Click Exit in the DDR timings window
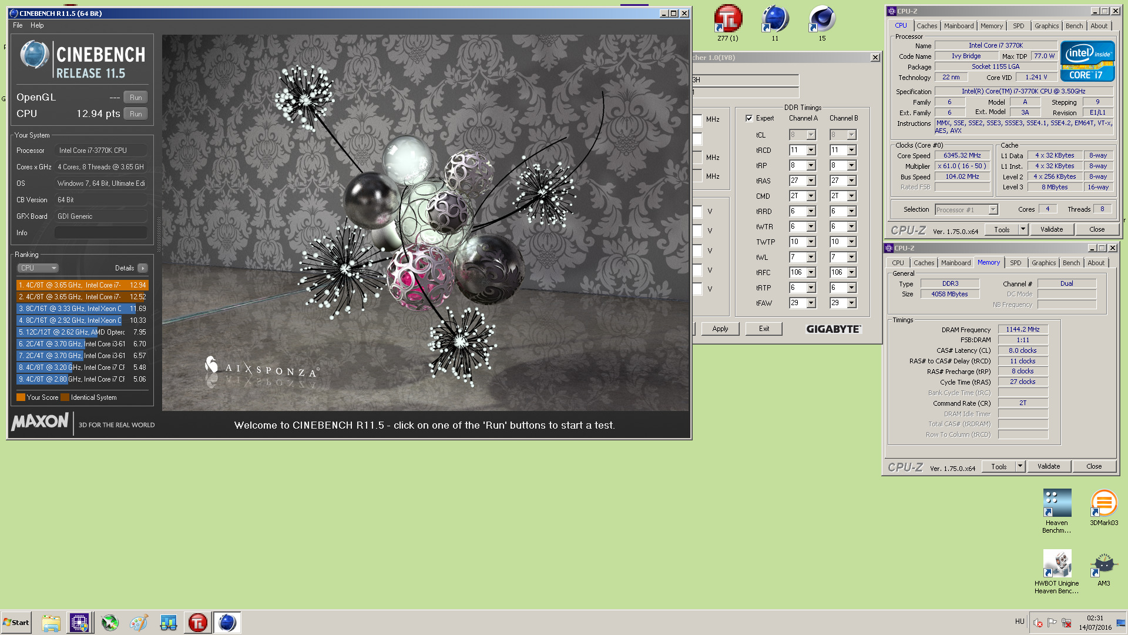The width and height of the screenshot is (1128, 635). 764,329
